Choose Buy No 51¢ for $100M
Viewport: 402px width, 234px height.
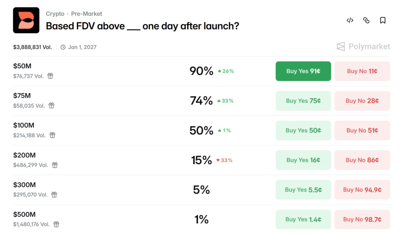point(362,130)
